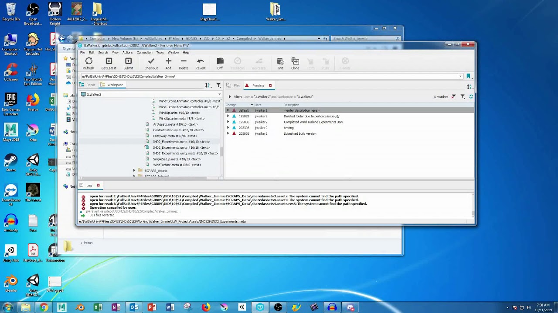Image resolution: width=558 pixels, height=313 pixels.
Task: Click the Submit toolbar icon
Action: pos(128,61)
